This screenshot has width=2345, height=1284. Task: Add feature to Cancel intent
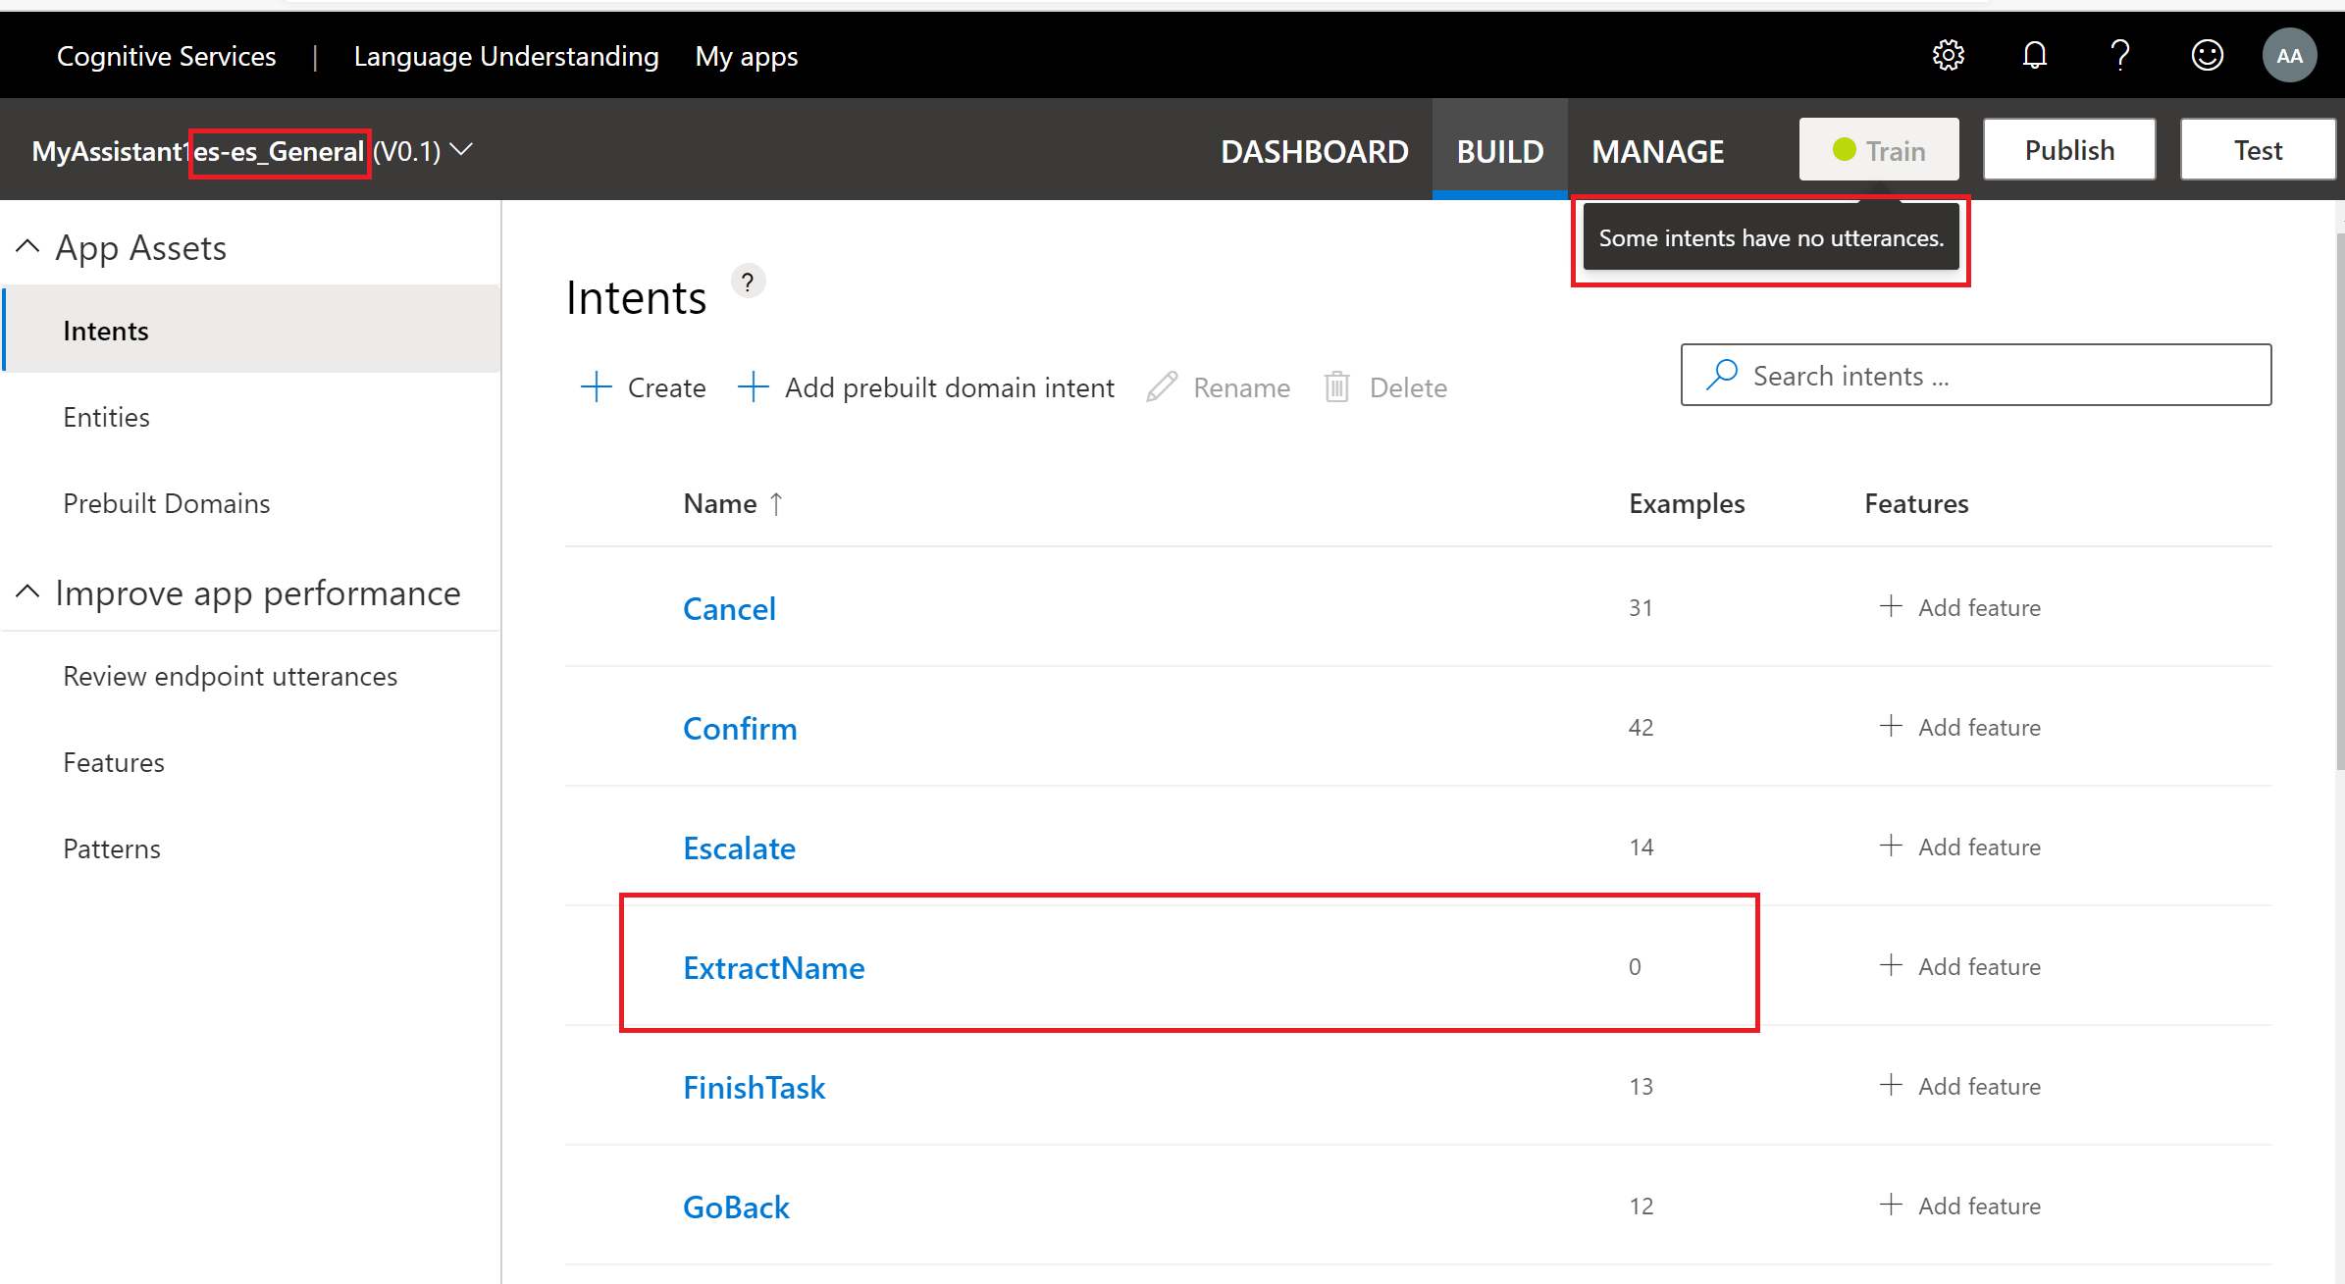pyautogui.click(x=1959, y=607)
